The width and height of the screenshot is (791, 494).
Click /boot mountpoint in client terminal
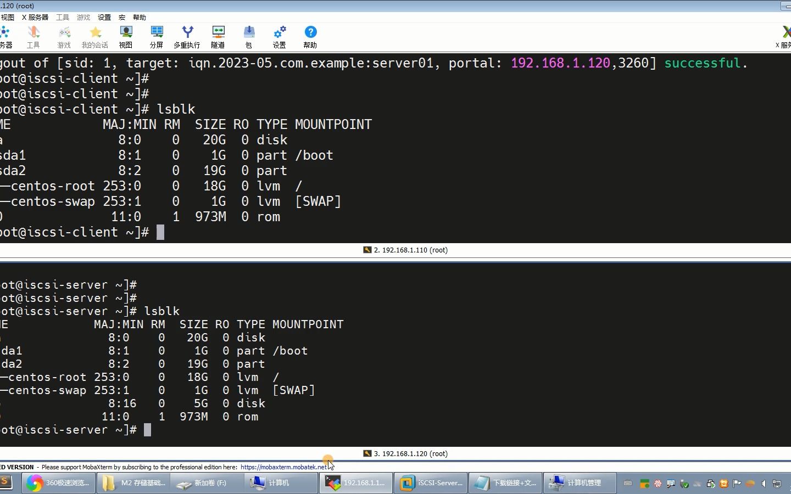(314, 155)
